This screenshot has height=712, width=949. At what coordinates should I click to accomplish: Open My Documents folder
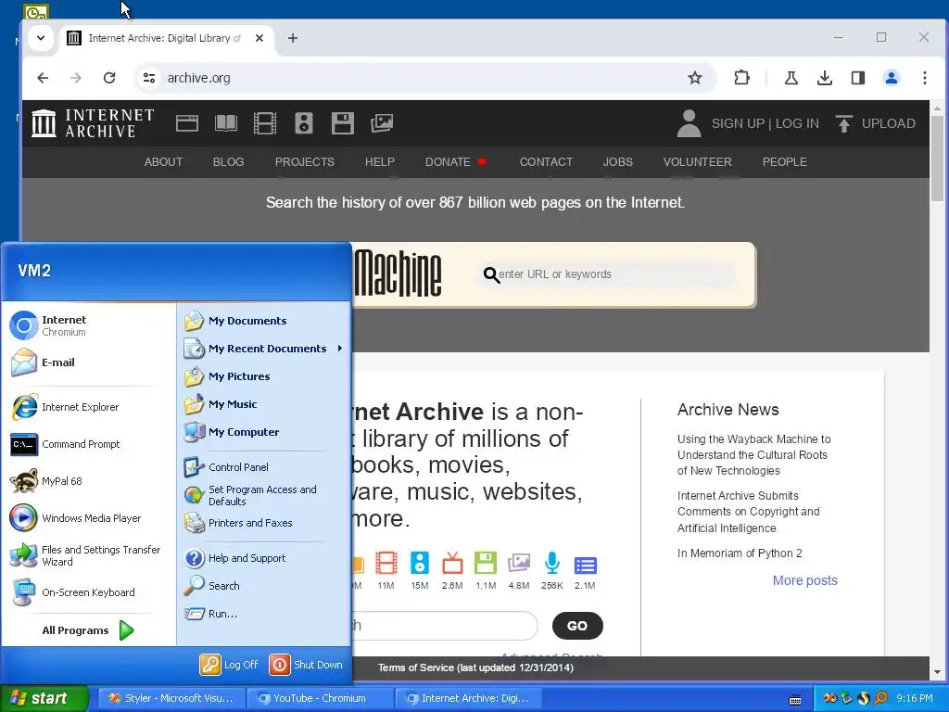(x=263, y=320)
